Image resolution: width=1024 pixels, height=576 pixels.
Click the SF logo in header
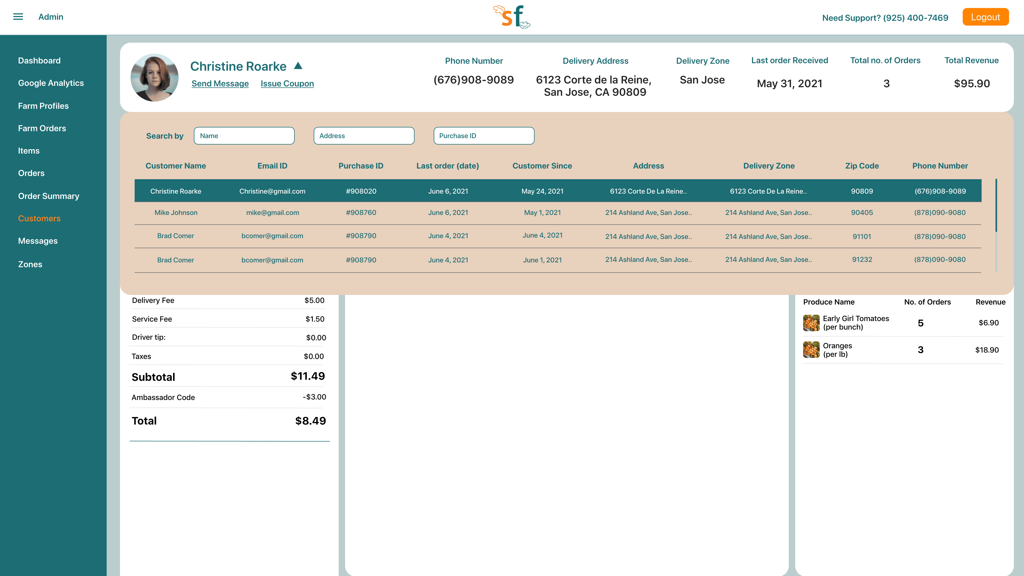512,17
